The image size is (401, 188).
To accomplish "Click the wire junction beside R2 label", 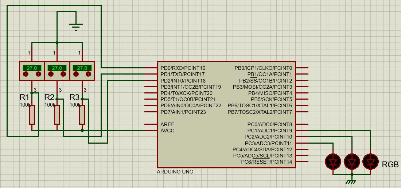I will [57, 99].
